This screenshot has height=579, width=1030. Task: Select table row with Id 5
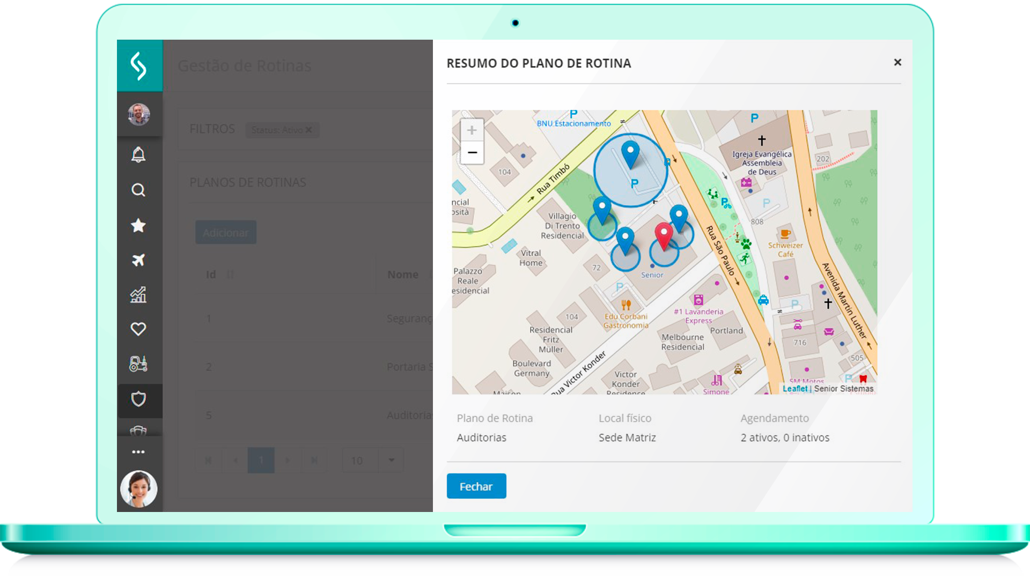click(314, 415)
